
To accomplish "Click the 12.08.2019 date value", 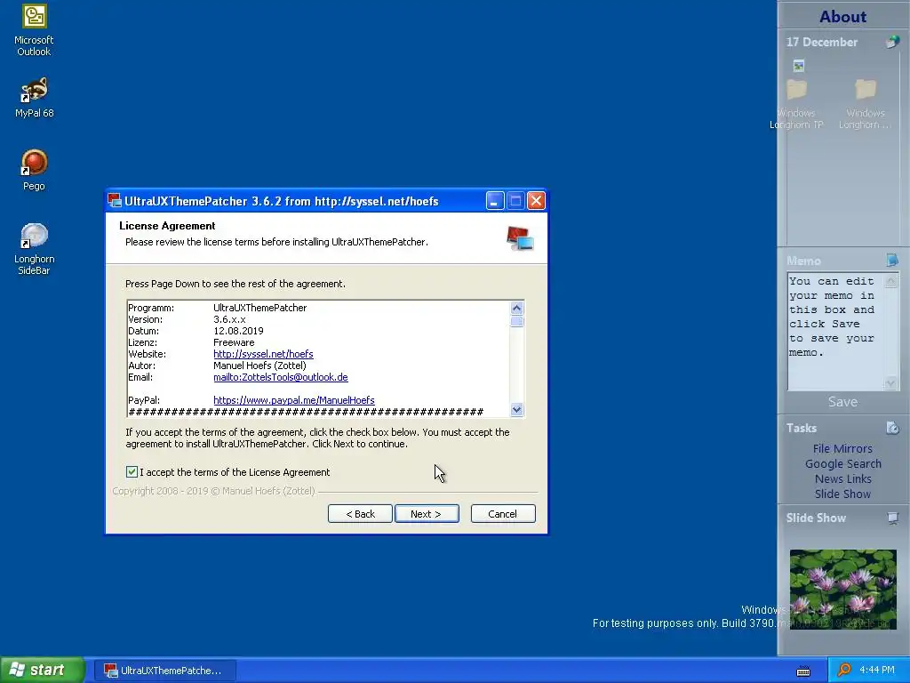I will point(238,331).
